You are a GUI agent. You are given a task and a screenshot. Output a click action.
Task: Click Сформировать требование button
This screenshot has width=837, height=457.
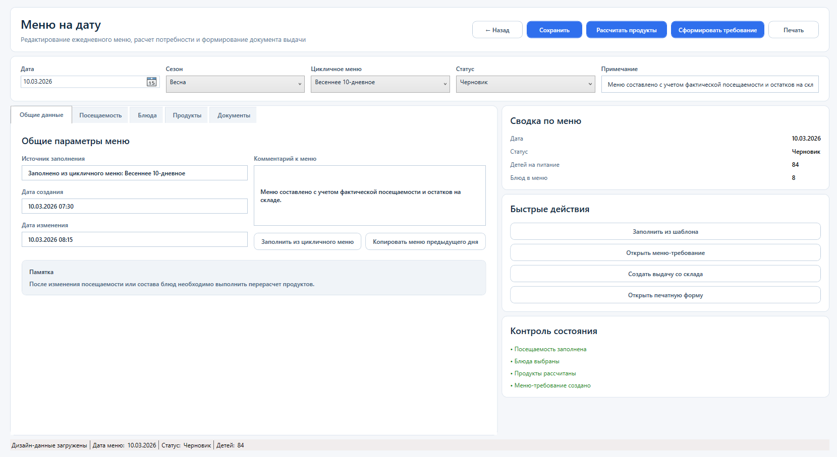(x=717, y=30)
